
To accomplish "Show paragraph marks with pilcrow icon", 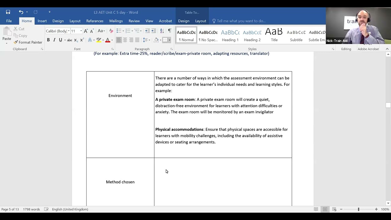I will (170, 31).
